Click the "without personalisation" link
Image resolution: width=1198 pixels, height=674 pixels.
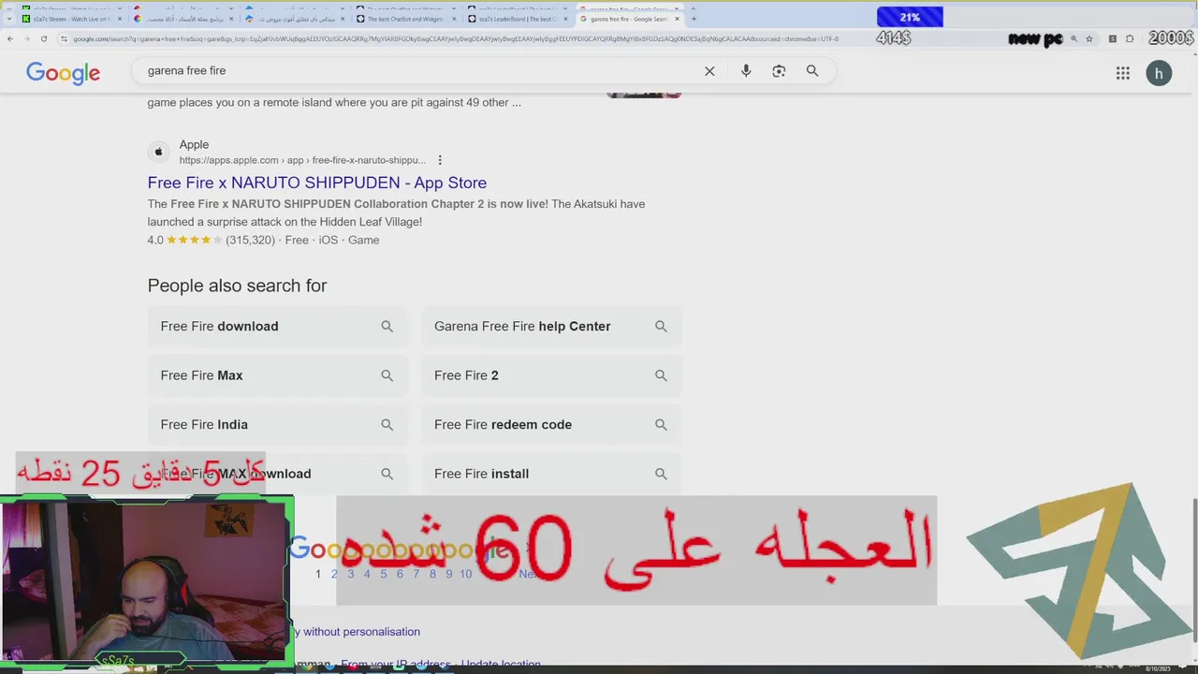point(361,632)
